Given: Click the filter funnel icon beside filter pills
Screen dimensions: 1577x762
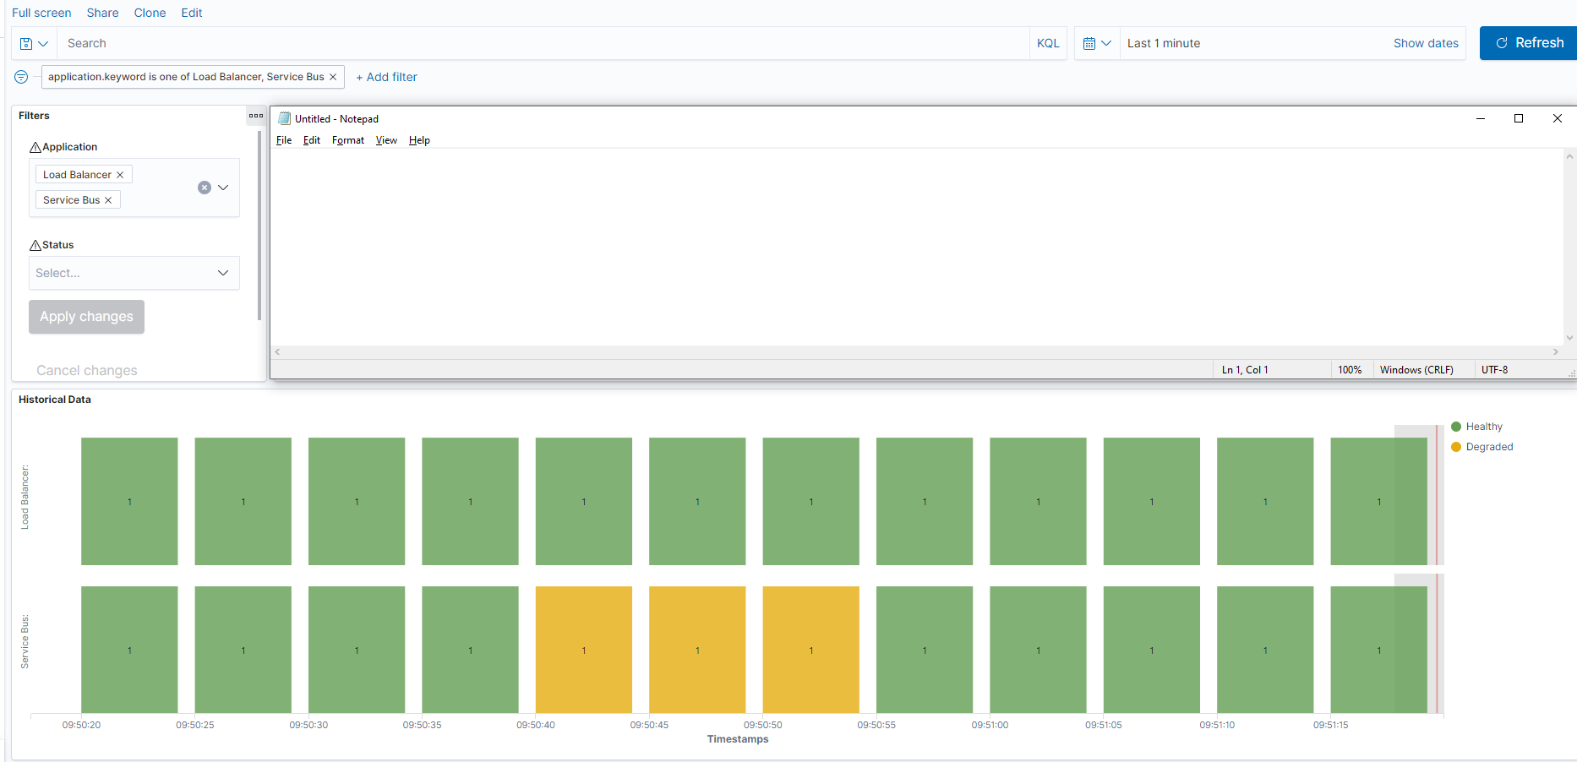Looking at the screenshot, I should pos(20,76).
